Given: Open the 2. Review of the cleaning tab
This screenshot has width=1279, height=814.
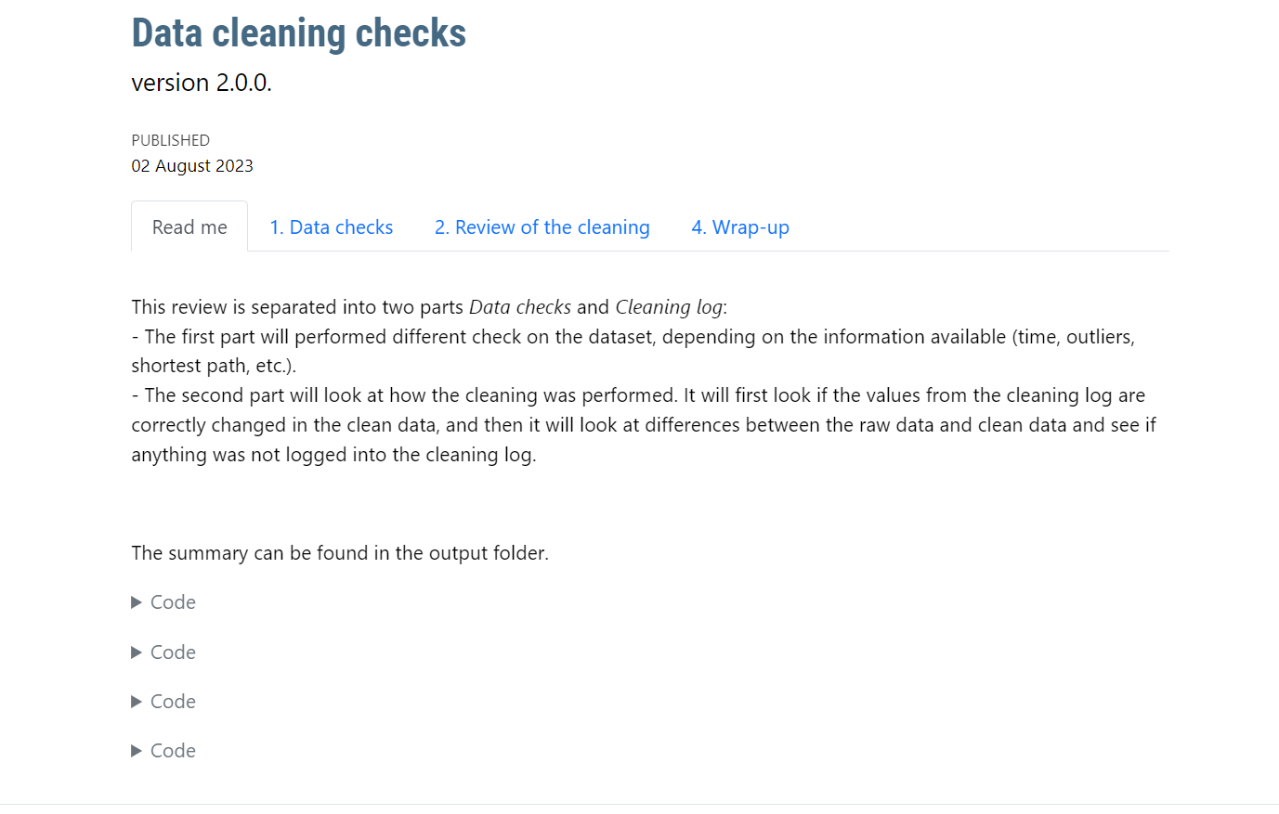Looking at the screenshot, I should click(542, 227).
